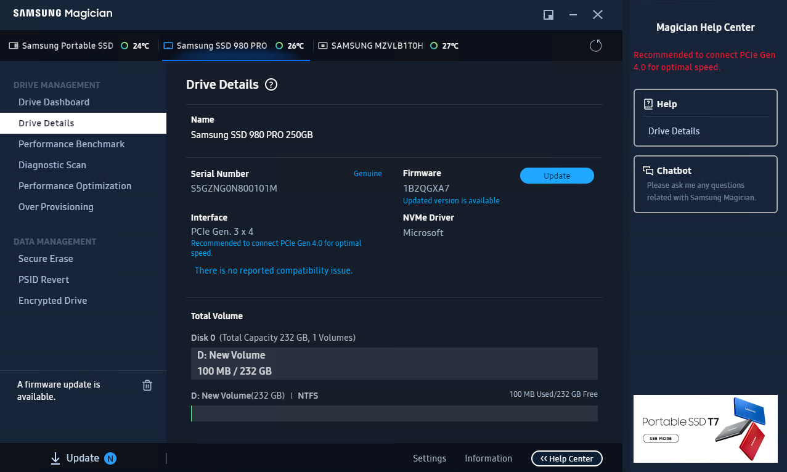Click the Portable SSD T7 banner image
The image size is (787, 472).
706,429
